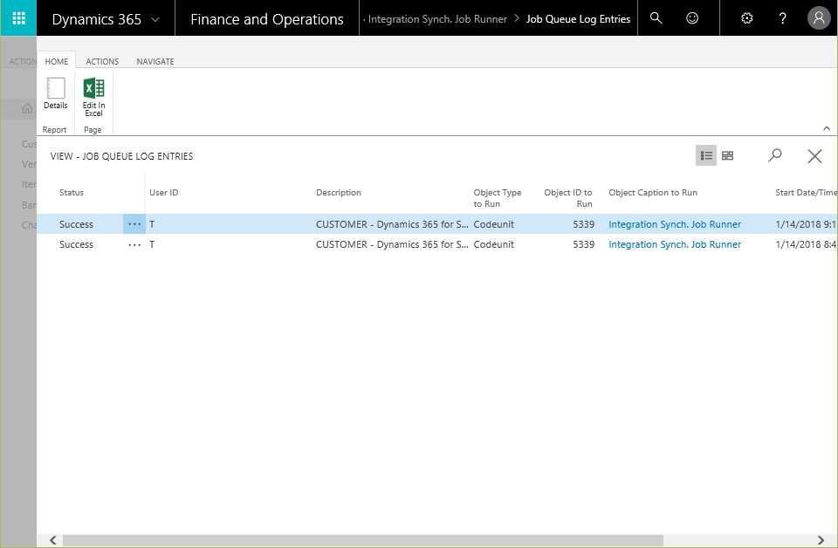Click Codeunit in the second row
The width and height of the screenshot is (838, 548).
tap(493, 244)
